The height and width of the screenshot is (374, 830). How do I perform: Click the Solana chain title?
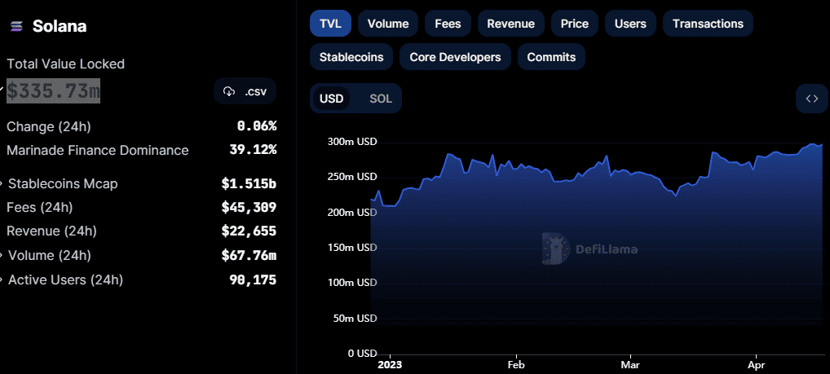(60, 26)
